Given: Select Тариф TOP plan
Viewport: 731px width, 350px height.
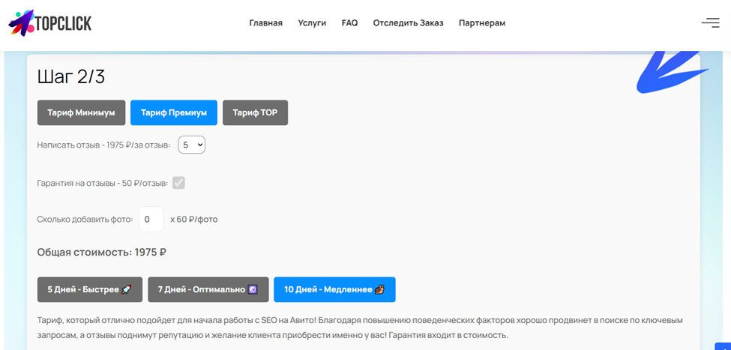Looking at the screenshot, I should pos(255,112).
